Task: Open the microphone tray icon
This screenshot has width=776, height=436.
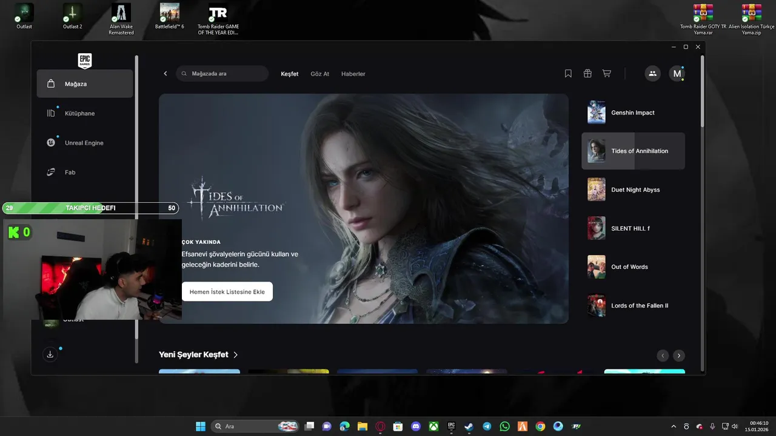Action: 712,426
